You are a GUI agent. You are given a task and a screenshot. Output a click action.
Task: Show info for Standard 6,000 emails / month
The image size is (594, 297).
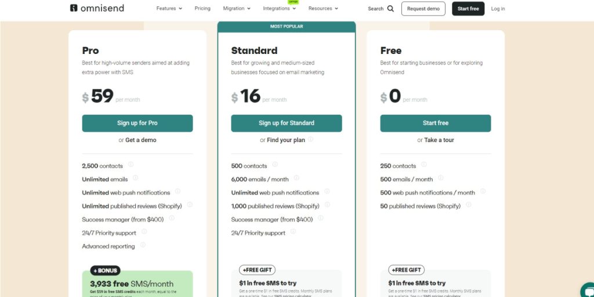(x=296, y=178)
